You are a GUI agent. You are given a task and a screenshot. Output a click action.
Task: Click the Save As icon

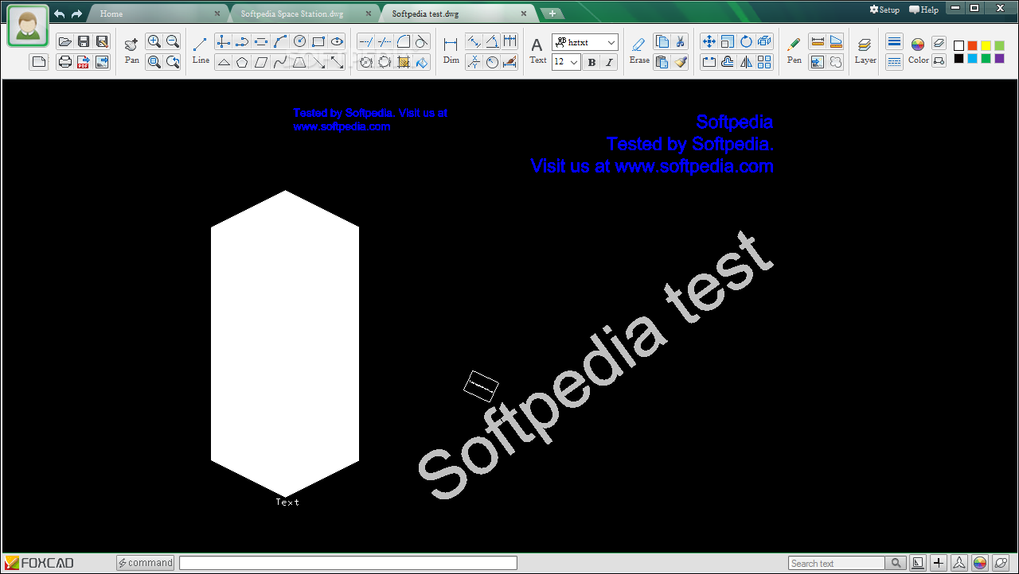coord(102,41)
